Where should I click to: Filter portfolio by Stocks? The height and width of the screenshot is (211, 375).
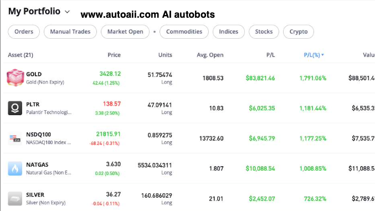point(264,32)
